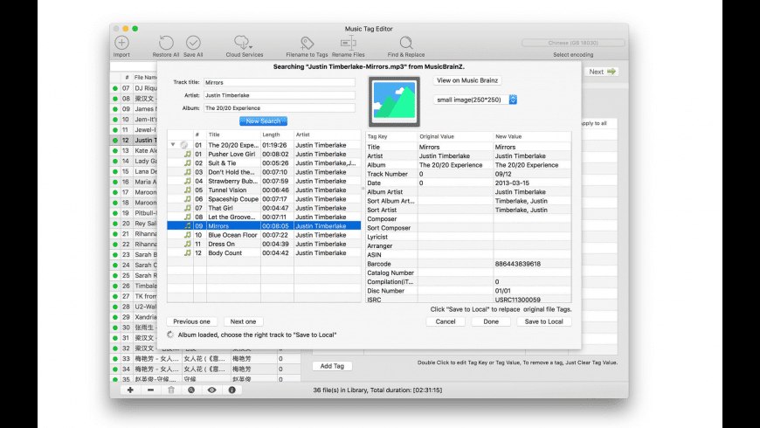The width and height of the screenshot is (760, 428).
Task: Click green status dot of row 17
Action: 114,192
